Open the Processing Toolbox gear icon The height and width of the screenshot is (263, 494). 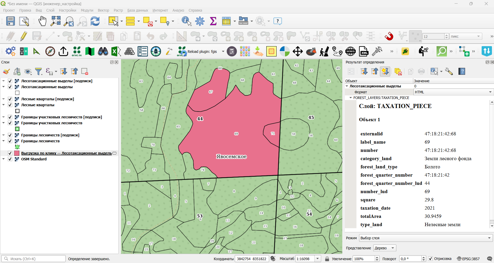pyautogui.click(x=200, y=21)
